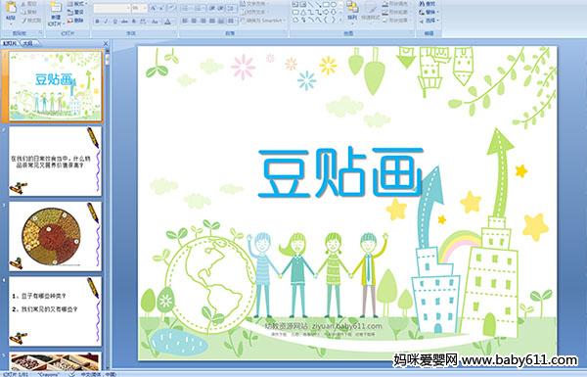The image size is (587, 377).
Task: Switch to the Outline pane tab
Action: [x=27, y=43]
